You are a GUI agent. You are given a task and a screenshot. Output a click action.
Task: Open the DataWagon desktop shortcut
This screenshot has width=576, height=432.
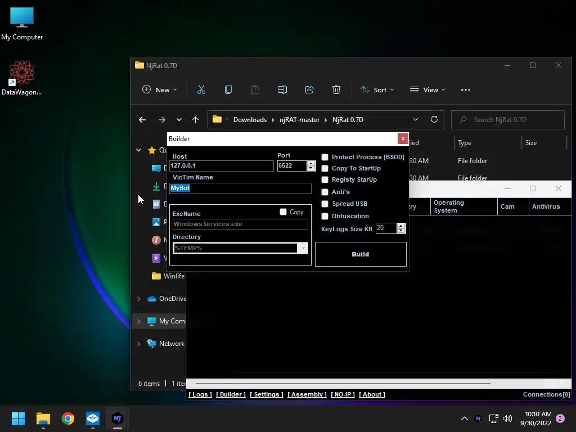tap(22, 78)
